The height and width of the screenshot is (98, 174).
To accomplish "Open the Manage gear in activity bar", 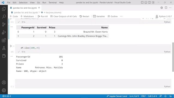I will pyautogui.click(x=4, y=90).
